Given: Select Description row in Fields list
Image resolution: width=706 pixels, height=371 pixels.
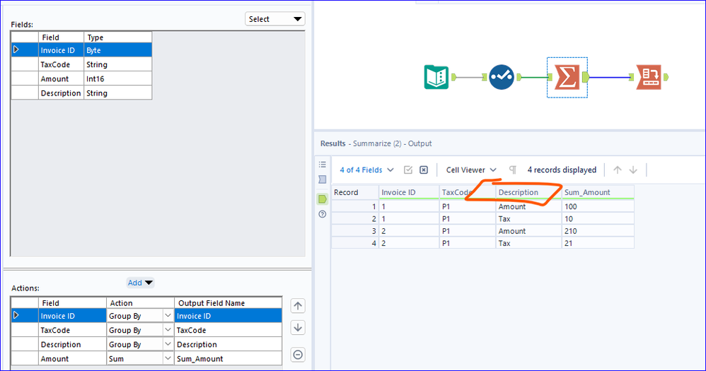Looking at the screenshot, I should coord(81,93).
